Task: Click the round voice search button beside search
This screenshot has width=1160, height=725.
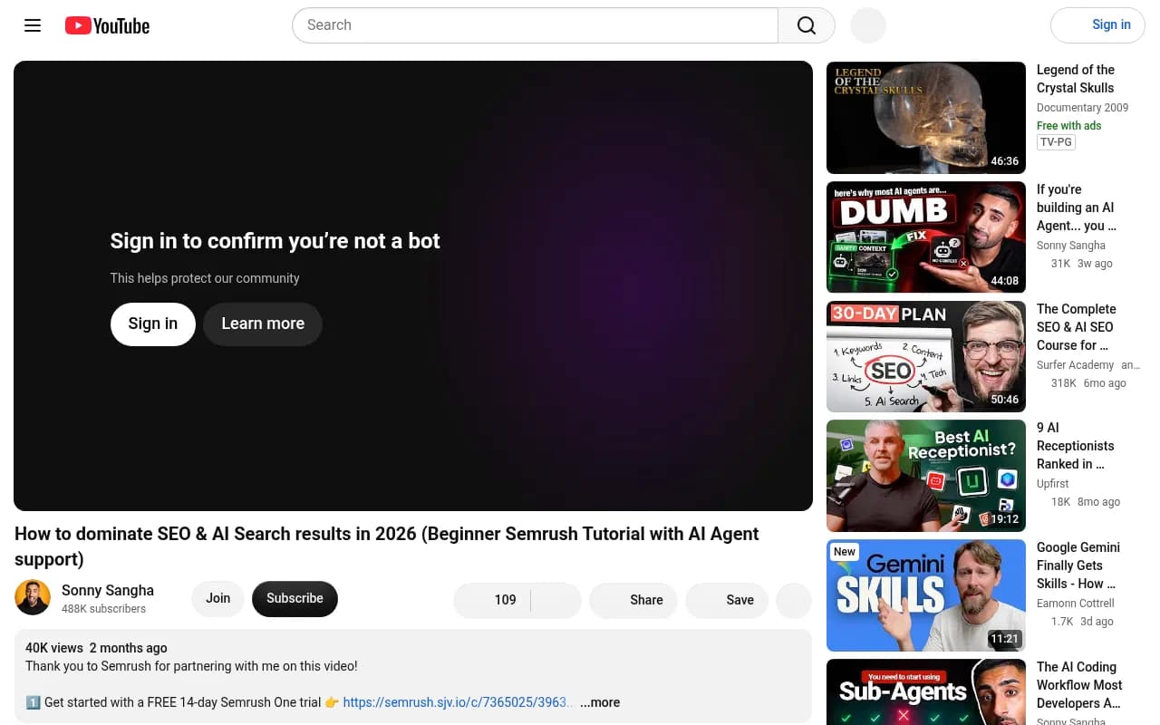Action: pyautogui.click(x=868, y=25)
